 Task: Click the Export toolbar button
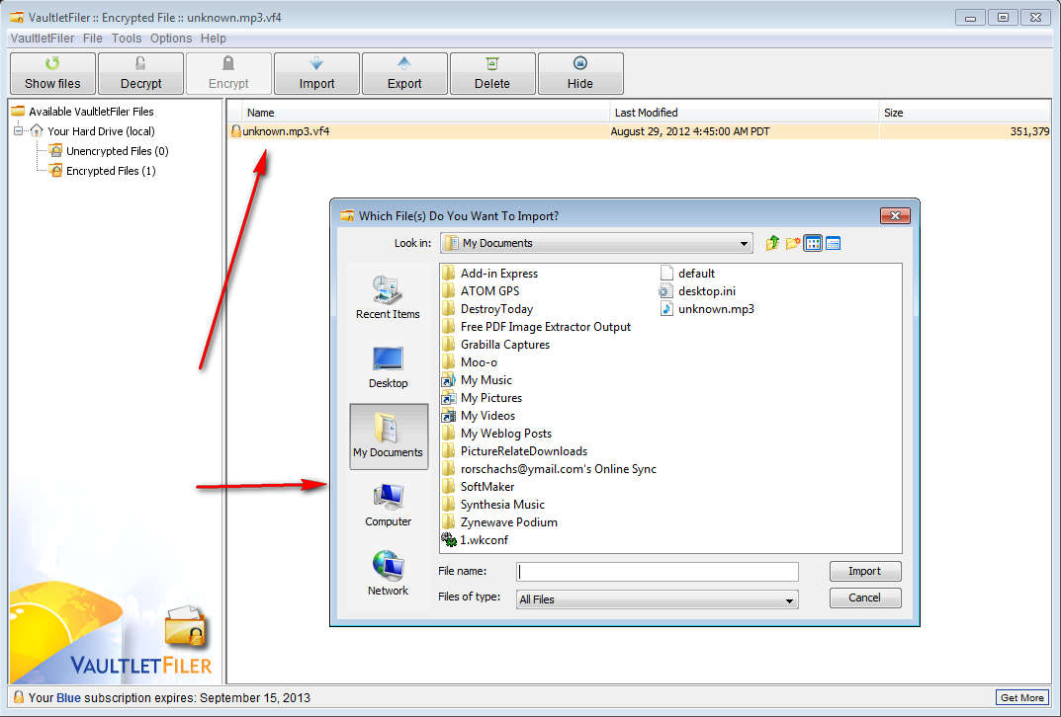click(x=404, y=74)
